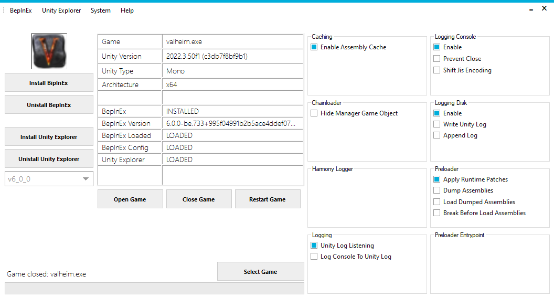The image size is (554, 298).
Task: Select the Unity Explorer LOADED value
Action: pos(232,159)
